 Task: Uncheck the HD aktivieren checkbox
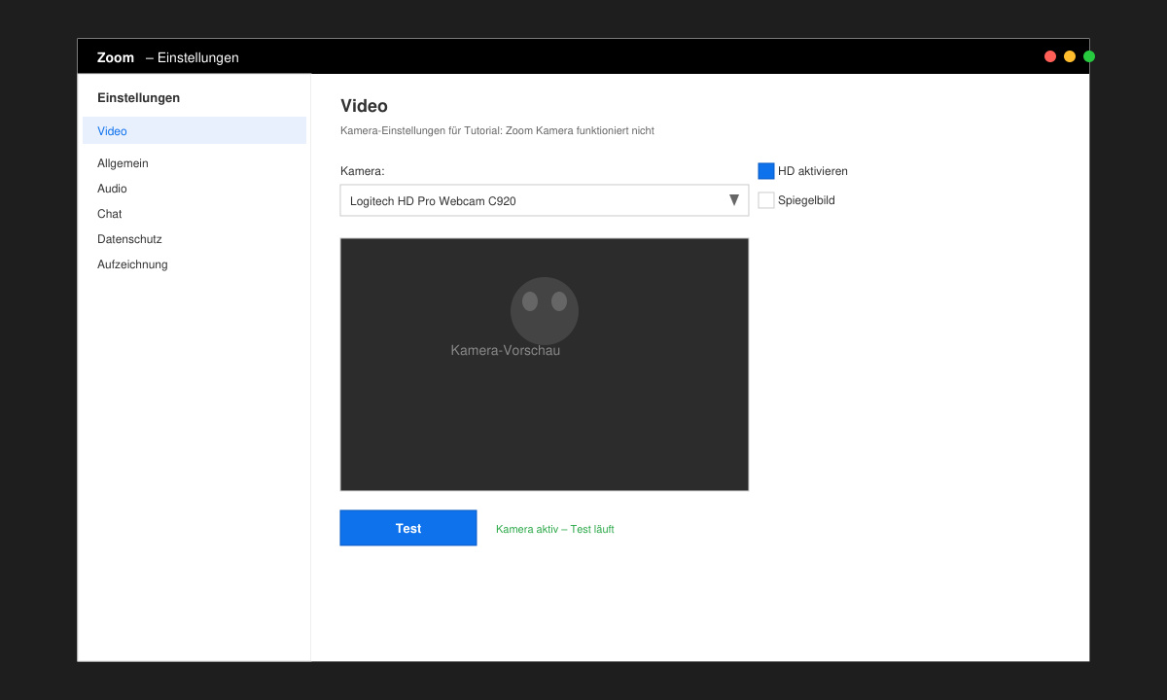766,171
